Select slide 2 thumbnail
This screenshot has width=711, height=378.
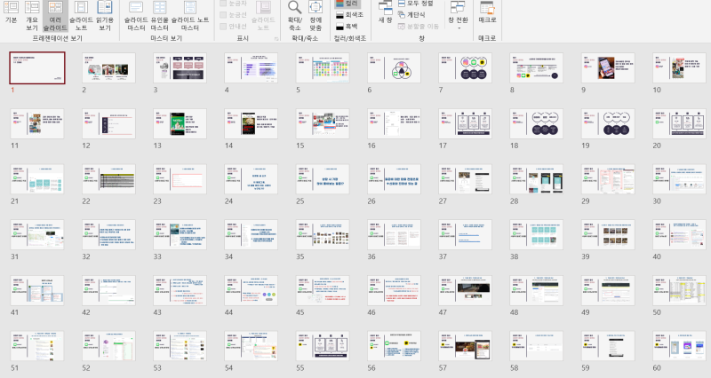point(108,67)
